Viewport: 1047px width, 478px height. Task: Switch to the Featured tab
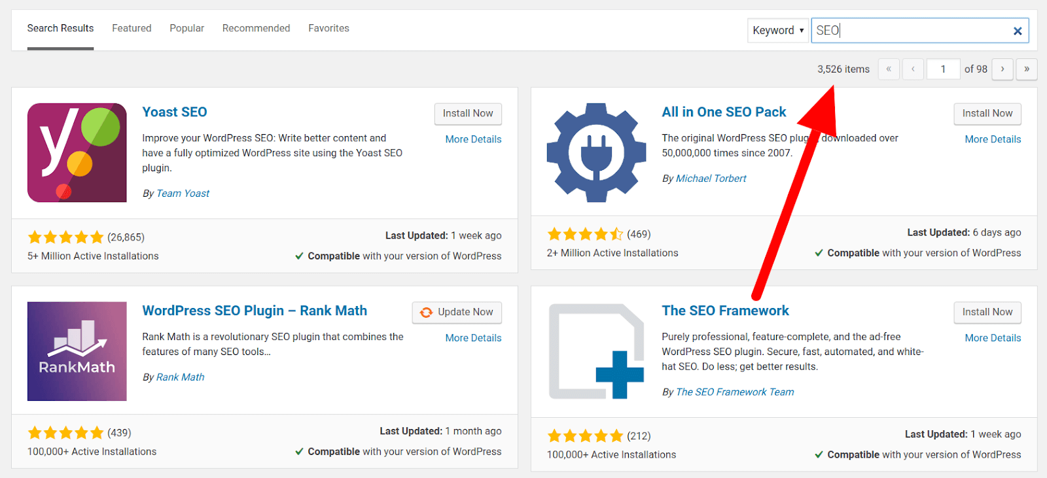tap(132, 28)
